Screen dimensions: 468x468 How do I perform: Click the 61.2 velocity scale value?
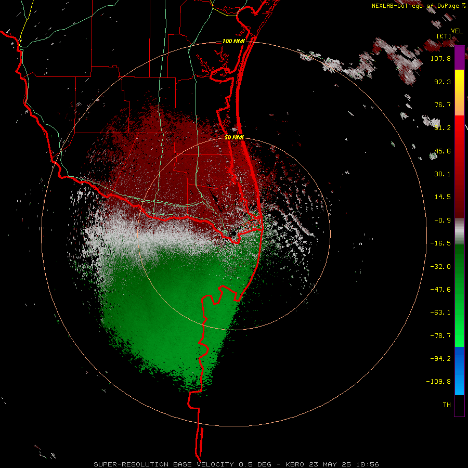click(x=443, y=128)
